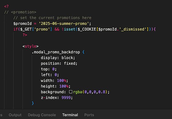Viewport: 172px width, 119px height.
Task: Click the $_COOKIE superglobal in the condition
Action: (87, 29)
